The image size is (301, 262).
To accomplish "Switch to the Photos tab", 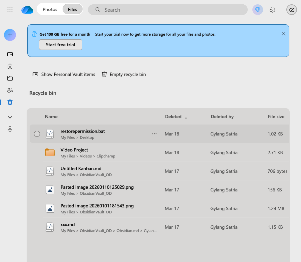I will (50, 9).
